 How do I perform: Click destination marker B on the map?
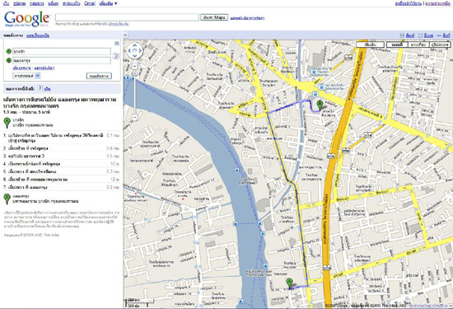[320, 105]
